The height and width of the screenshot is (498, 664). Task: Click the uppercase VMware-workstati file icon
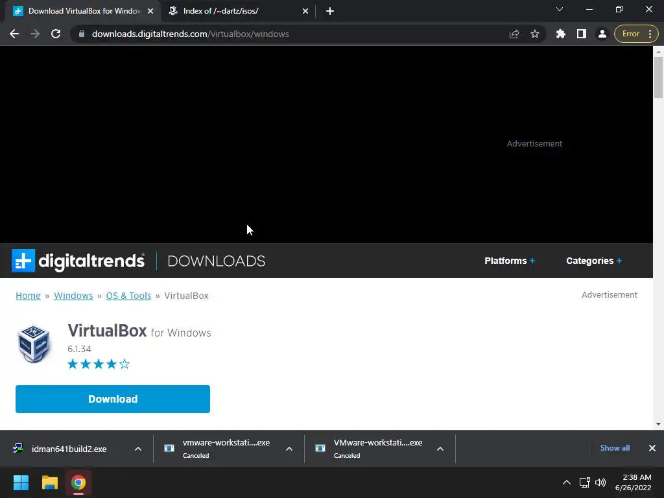320,449
